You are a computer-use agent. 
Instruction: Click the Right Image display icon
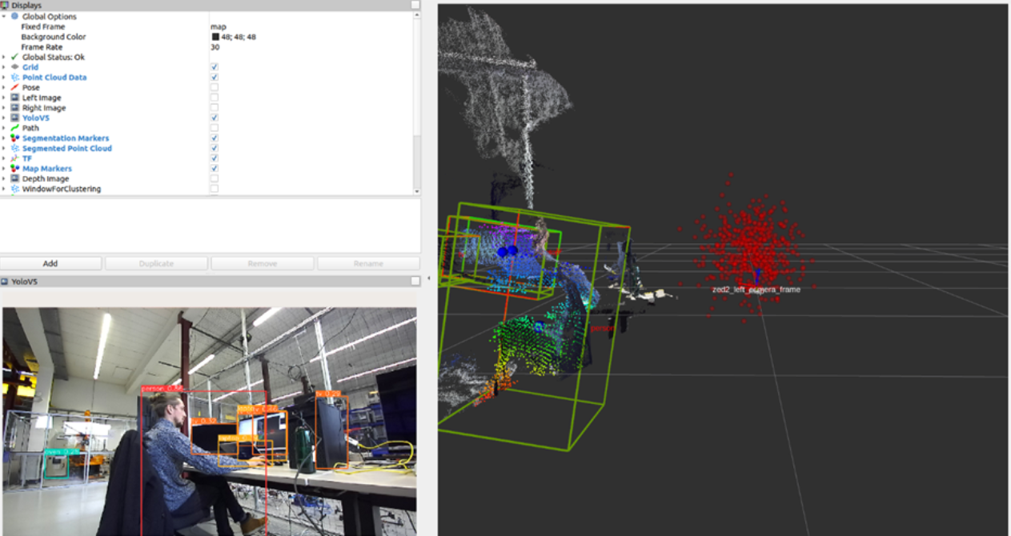(14, 108)
